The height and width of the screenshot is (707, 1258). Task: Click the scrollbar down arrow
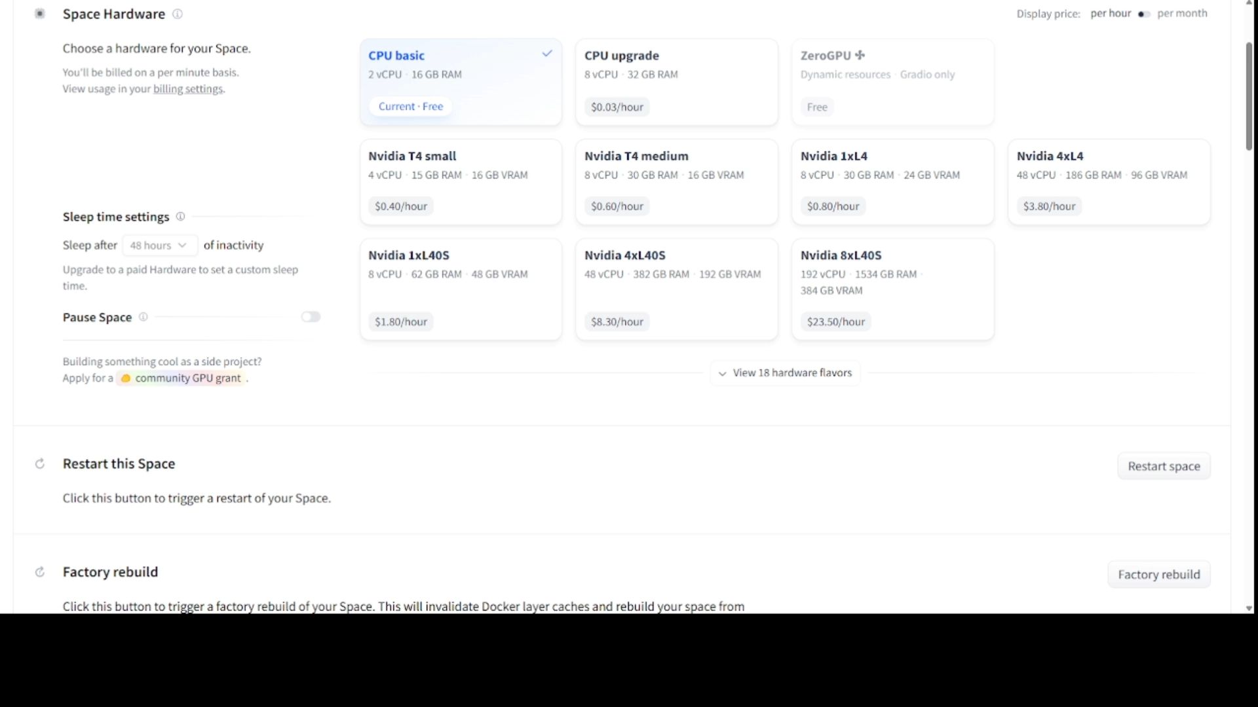point(1249,608)
